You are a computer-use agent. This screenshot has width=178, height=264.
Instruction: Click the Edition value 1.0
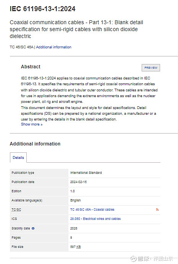click(73, 191)
